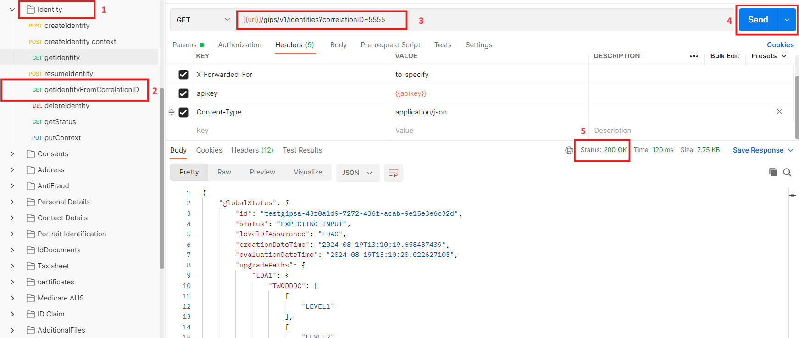Viewport: 799px width, 338px height.
Task: Open the three-dots header options
Action: point(694,56)
